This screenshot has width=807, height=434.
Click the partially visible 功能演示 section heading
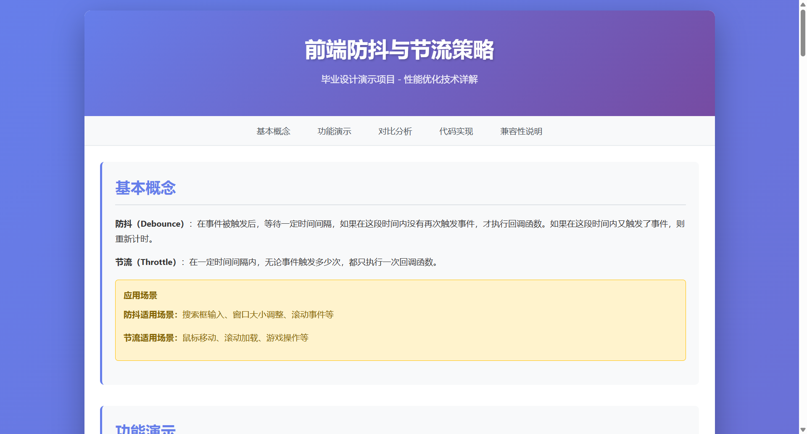click(145, 429)
